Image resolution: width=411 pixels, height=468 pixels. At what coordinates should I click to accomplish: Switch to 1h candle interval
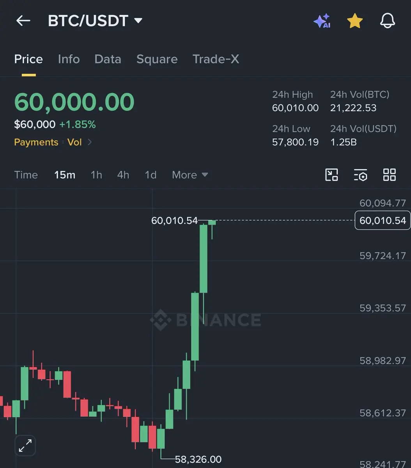[x=96, y=175]
